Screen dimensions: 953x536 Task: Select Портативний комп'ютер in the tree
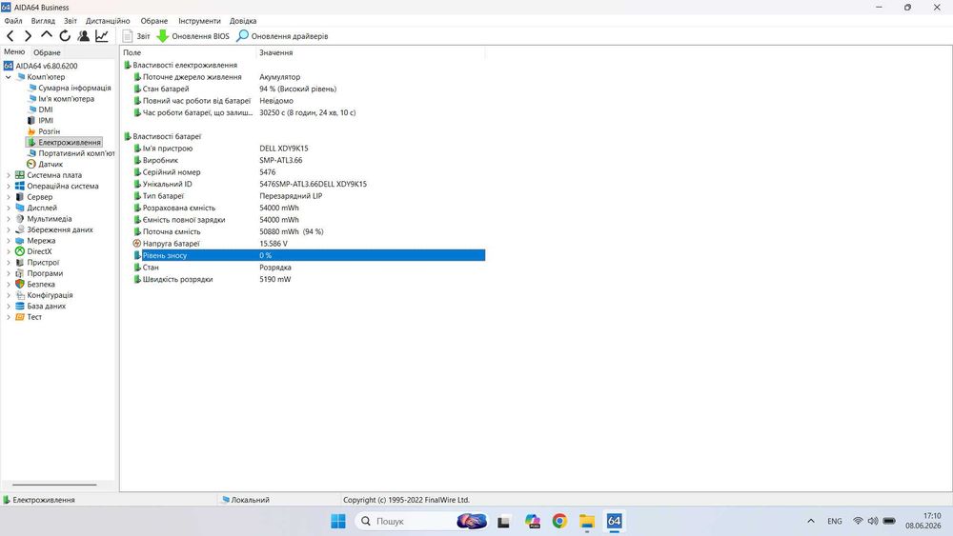76,153
